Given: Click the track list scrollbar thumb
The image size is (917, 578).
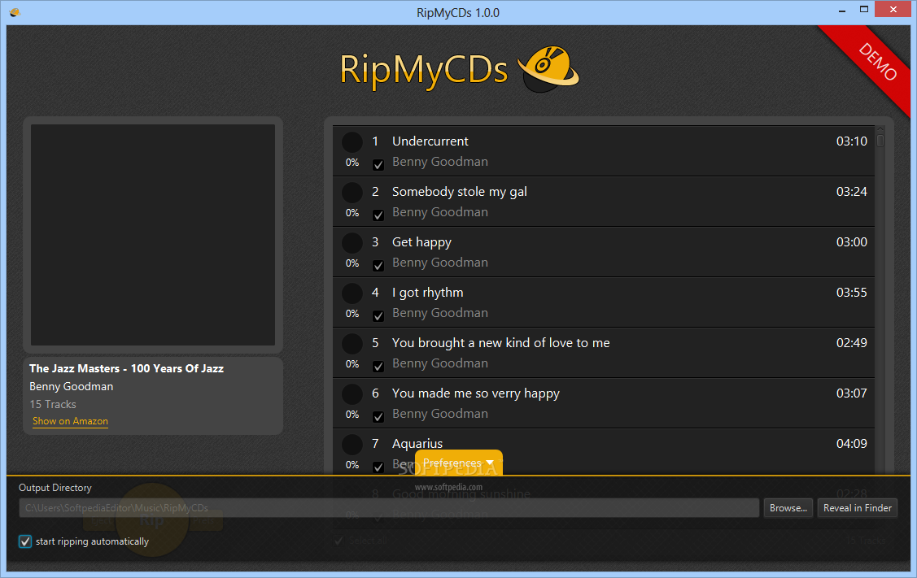Looking at the screenshot, I should coord(880,141).
